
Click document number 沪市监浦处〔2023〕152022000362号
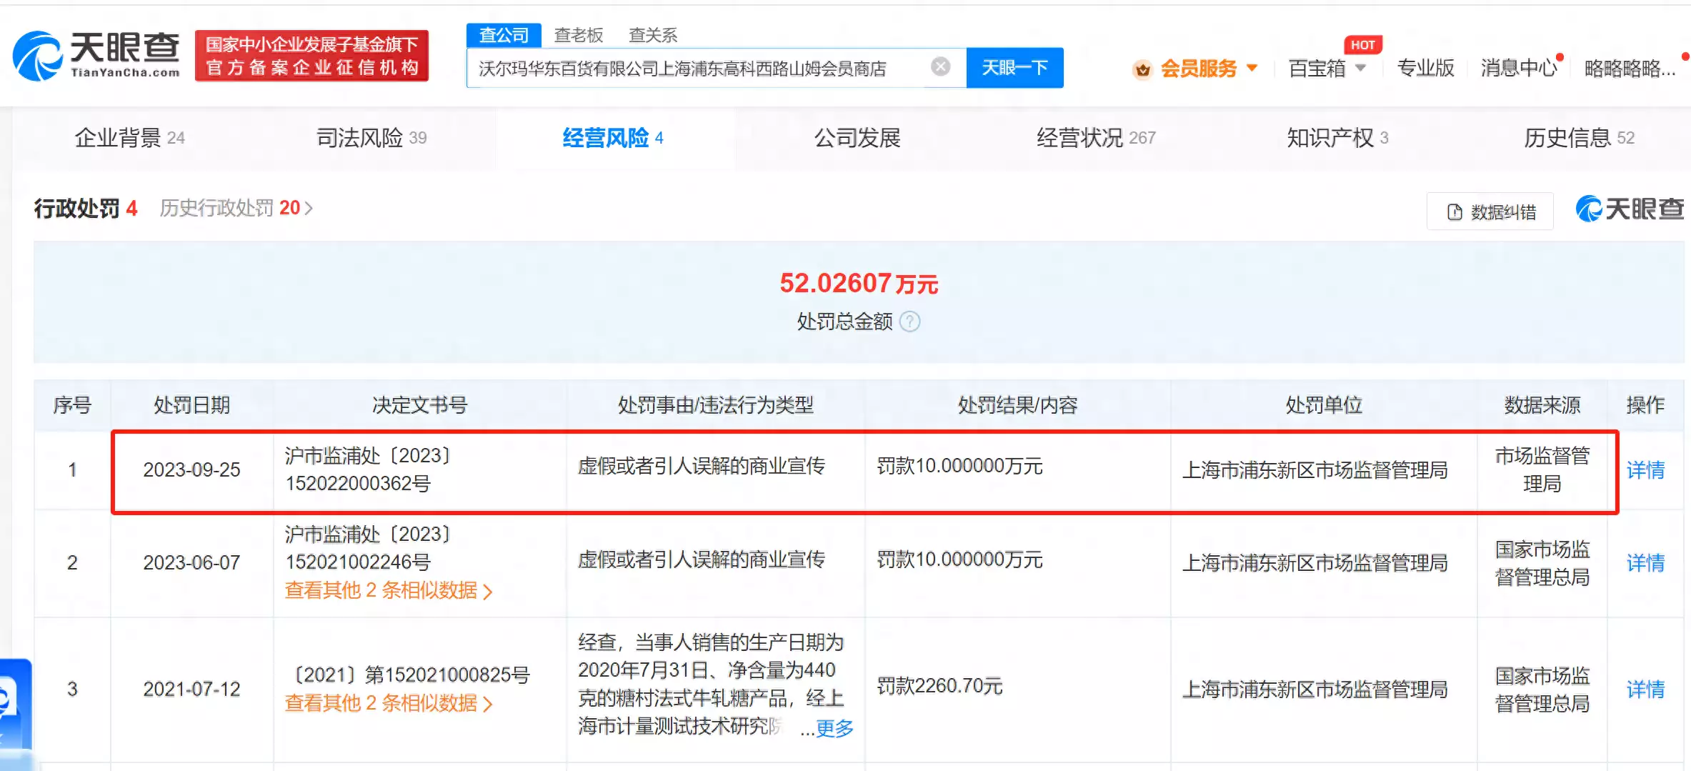tap(367, 469)
